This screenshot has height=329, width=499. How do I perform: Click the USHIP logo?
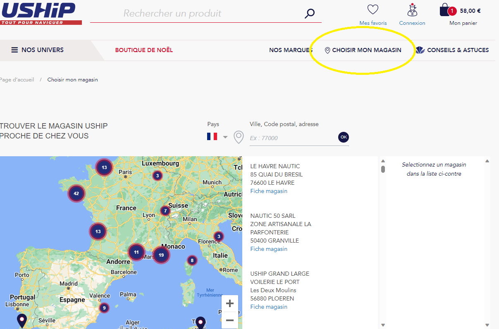[x=41, y=13]
